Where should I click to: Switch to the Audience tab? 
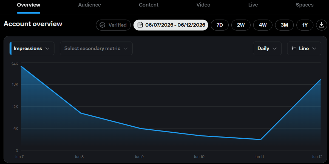pyautogui.click(x=89, y=5)
